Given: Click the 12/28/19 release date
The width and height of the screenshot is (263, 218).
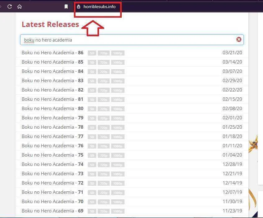Looking at the screenshot, I should coord(232,164).
